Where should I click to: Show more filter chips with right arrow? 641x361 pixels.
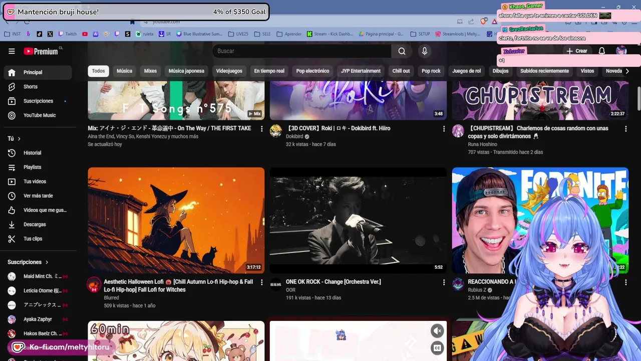point(627,71)
